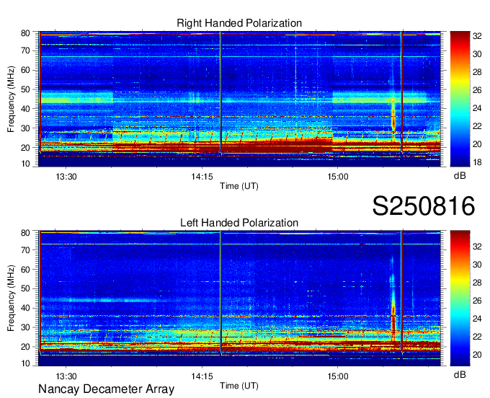Click the 50 frequency tick on top plot

tap(25, 89)
